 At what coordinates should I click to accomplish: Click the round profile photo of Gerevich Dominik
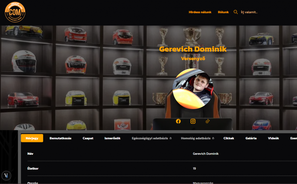[193, 89]
